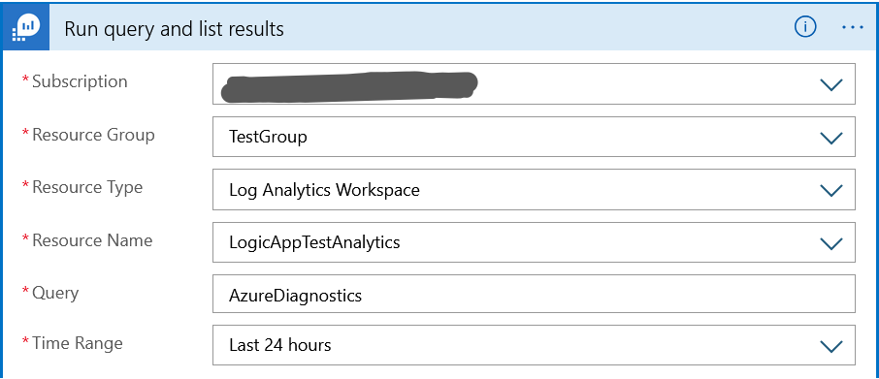The image size is (879, 379).
Task: Open the info icon for this action
Action: click(x=805, y=27)
